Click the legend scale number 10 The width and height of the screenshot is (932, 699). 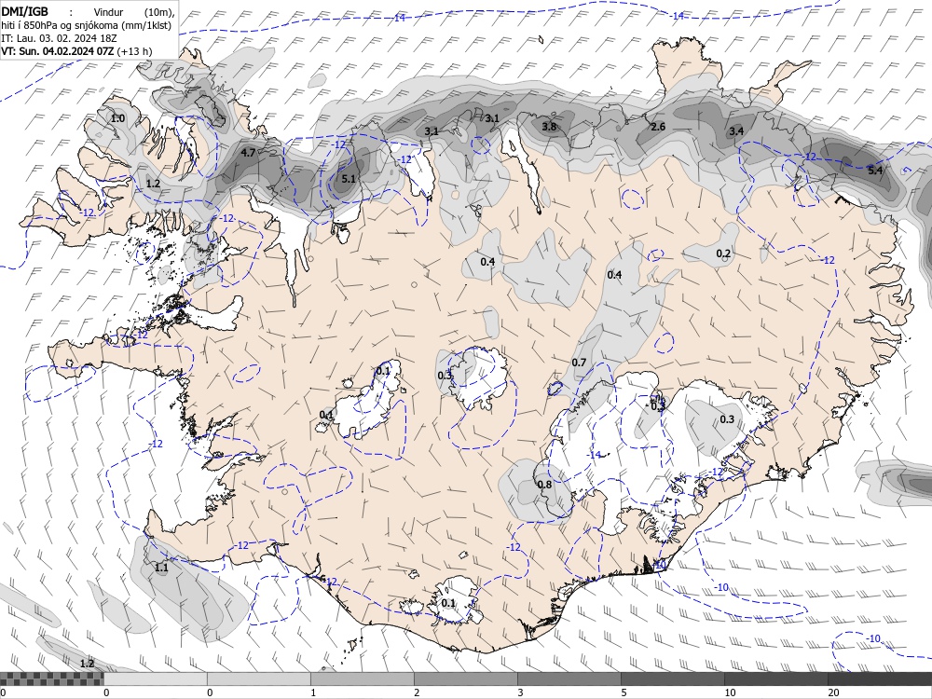(x=730, y=692)
